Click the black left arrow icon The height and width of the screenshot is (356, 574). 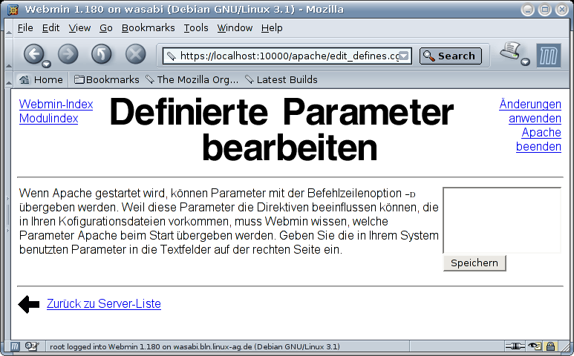point(28,304)
